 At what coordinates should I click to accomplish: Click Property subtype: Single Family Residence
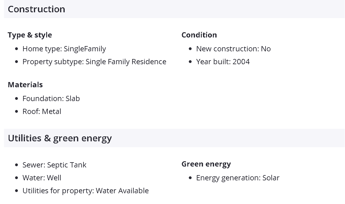[94, 62]
